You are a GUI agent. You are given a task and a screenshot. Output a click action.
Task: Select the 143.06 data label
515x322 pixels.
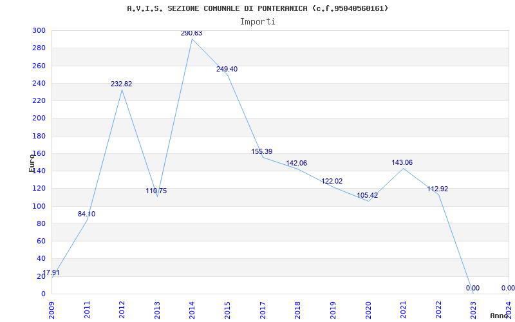(x=402, y=163)
